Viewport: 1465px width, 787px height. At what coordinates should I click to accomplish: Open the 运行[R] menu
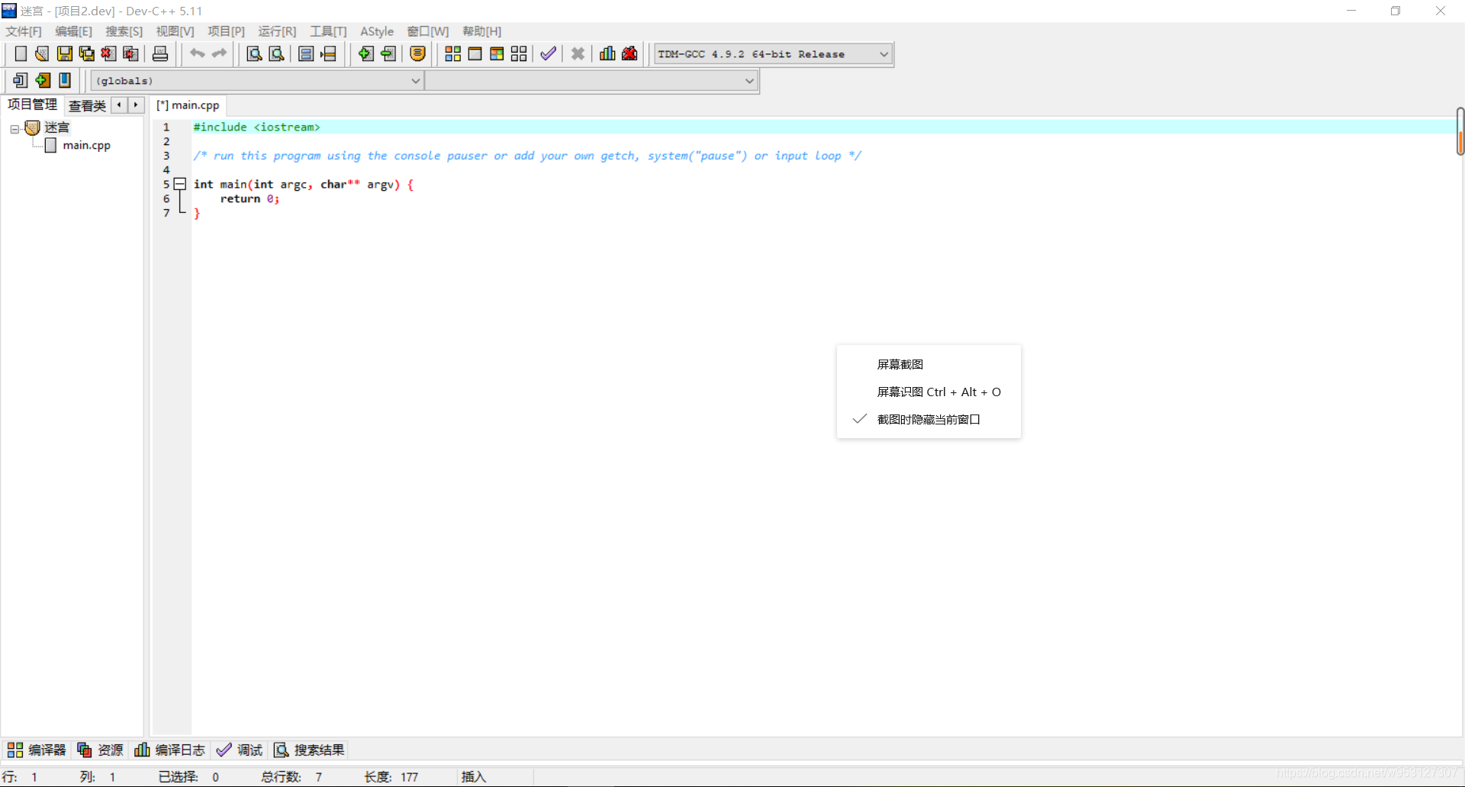click(277, 31)
